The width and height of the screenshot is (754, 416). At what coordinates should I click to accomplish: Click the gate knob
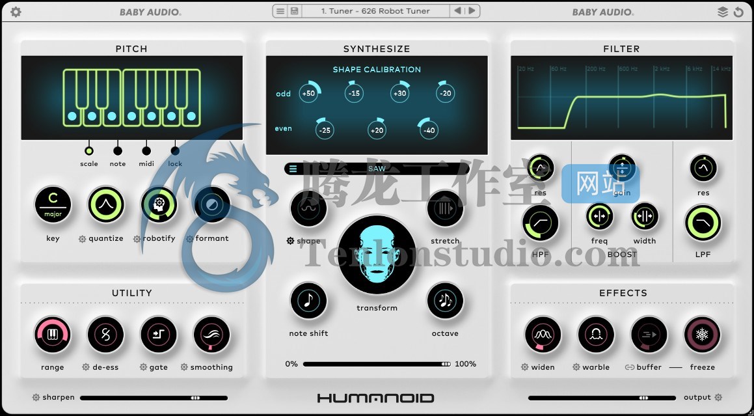click(x=159, y=335)
